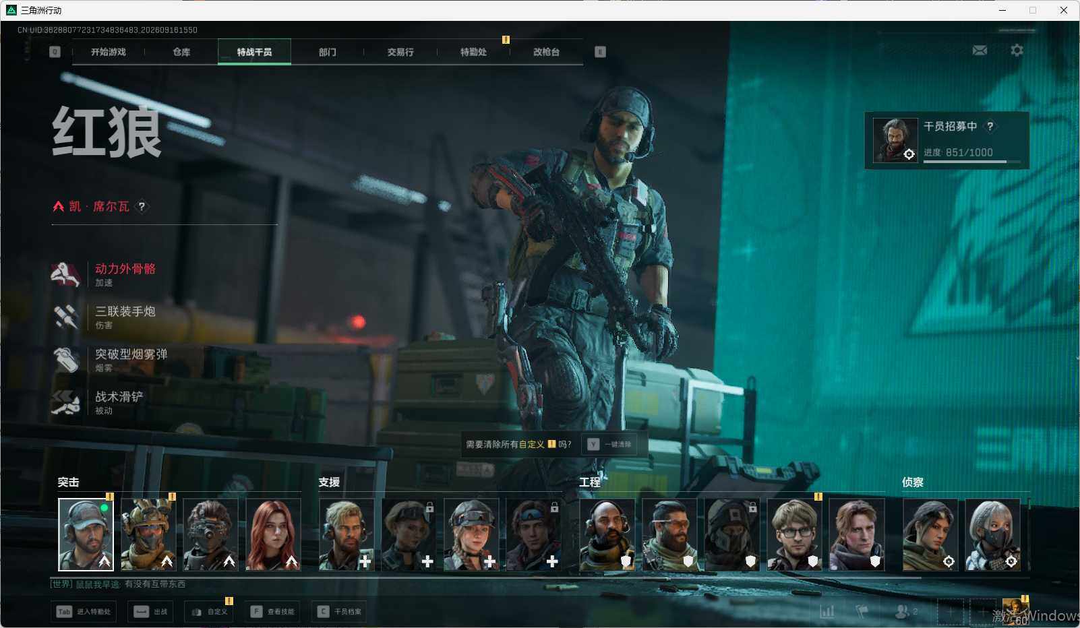The height and width of the screenshot is (628, 1080).
Task: Open the player avatar profile
Action: tap(1015, 611)
